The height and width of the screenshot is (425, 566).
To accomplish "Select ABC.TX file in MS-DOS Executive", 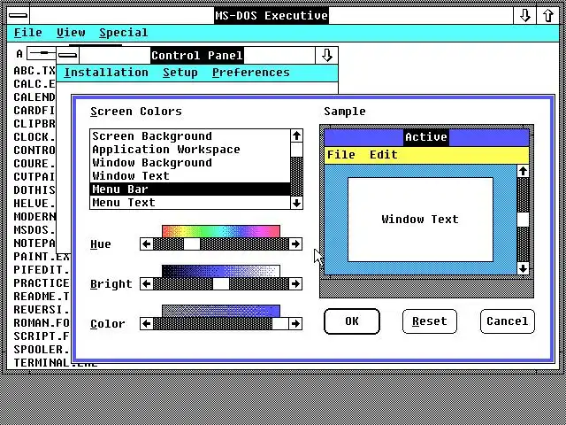I will click(x=34, y=71).
